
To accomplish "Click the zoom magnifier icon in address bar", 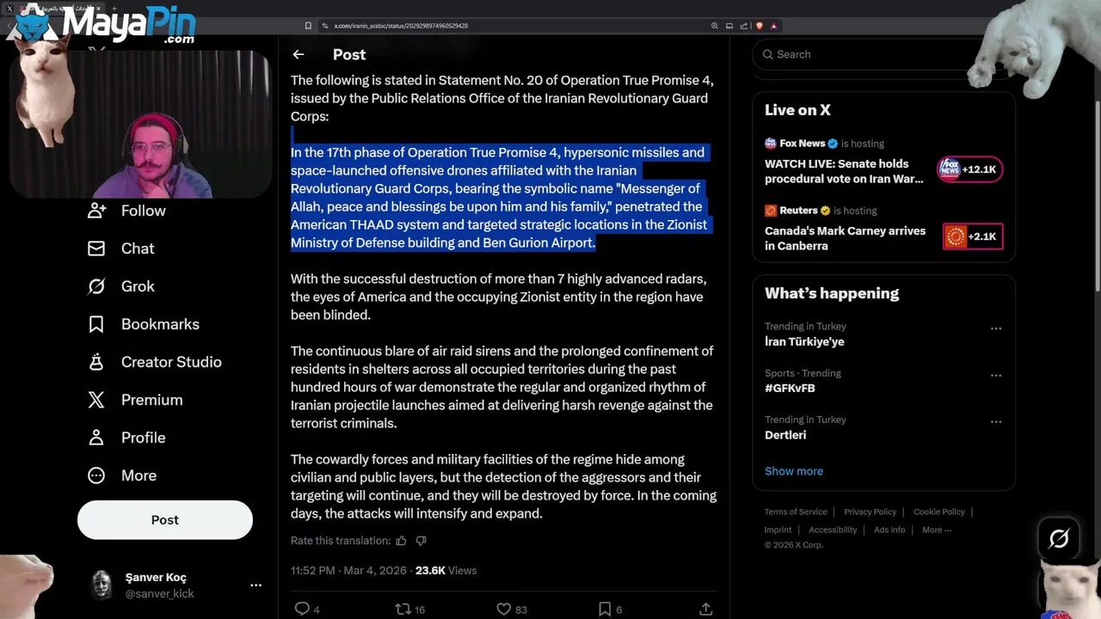I will point(714,26).
